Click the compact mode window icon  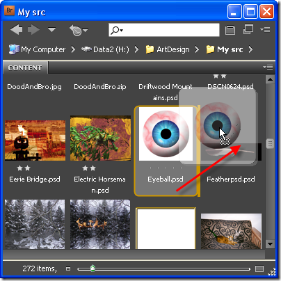(x=248, y=29)
